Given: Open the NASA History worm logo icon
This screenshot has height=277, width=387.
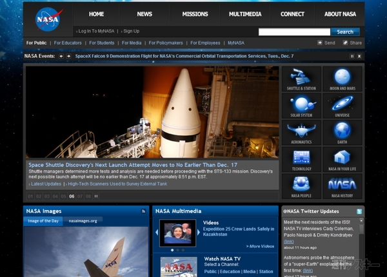Looking at the screenshot, I should 342,187.
